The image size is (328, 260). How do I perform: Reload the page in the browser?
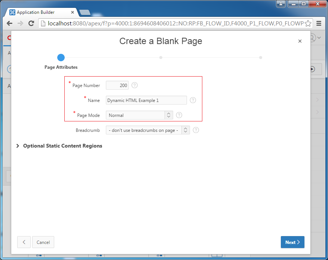(x=31, y=24)
